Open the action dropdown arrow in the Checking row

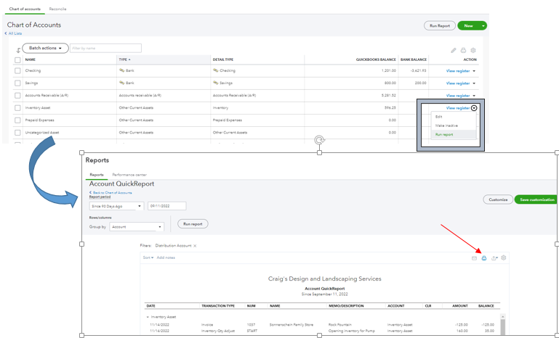click(474, 71)
